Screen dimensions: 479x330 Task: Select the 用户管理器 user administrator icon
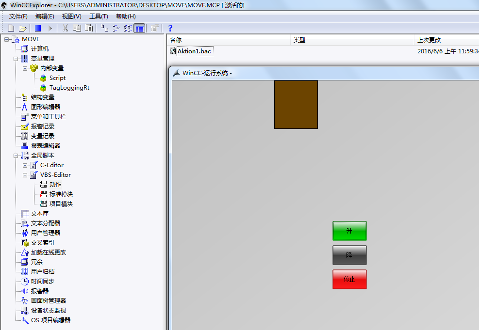click(x=24, y=233)
